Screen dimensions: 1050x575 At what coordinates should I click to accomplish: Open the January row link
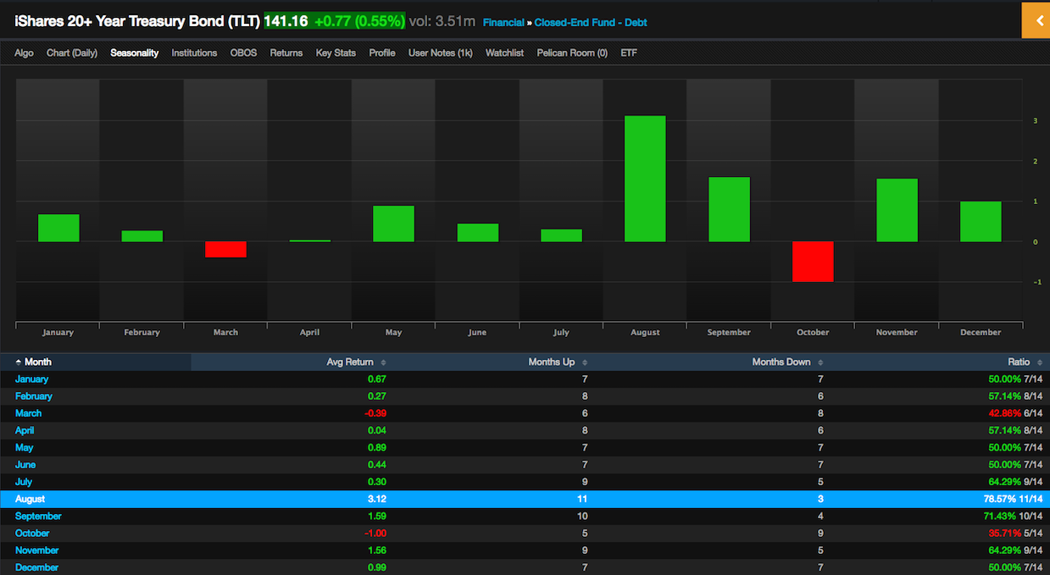pos(31,379)
